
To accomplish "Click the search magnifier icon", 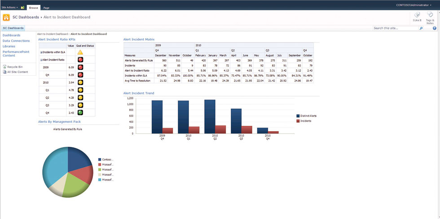I will (421, 28).
